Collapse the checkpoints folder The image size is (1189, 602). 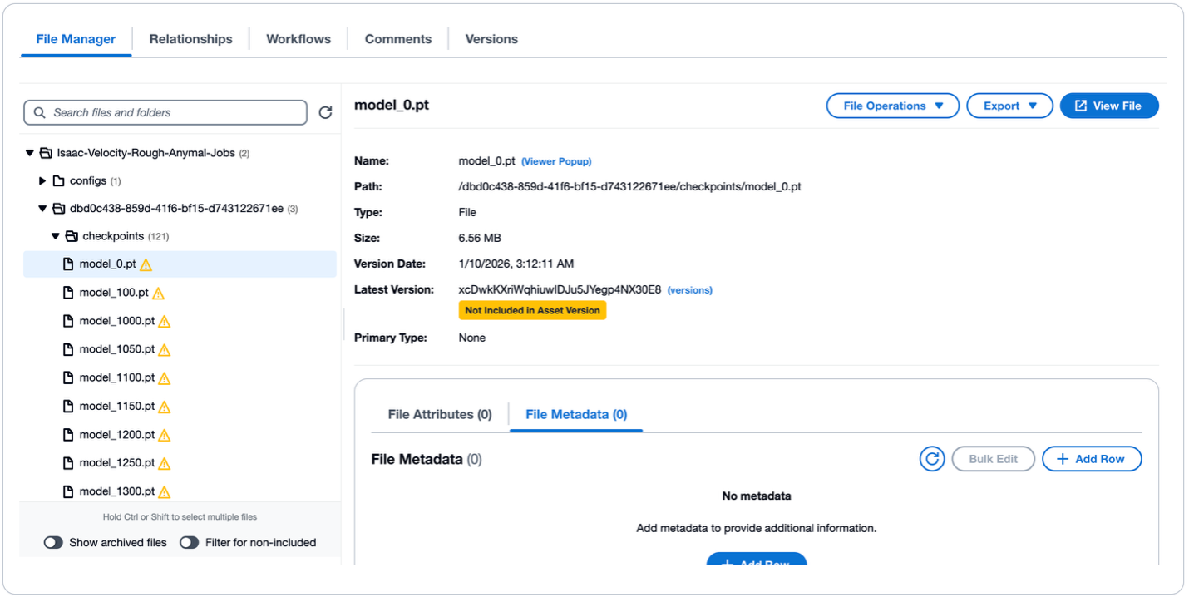tap(56, 236)
